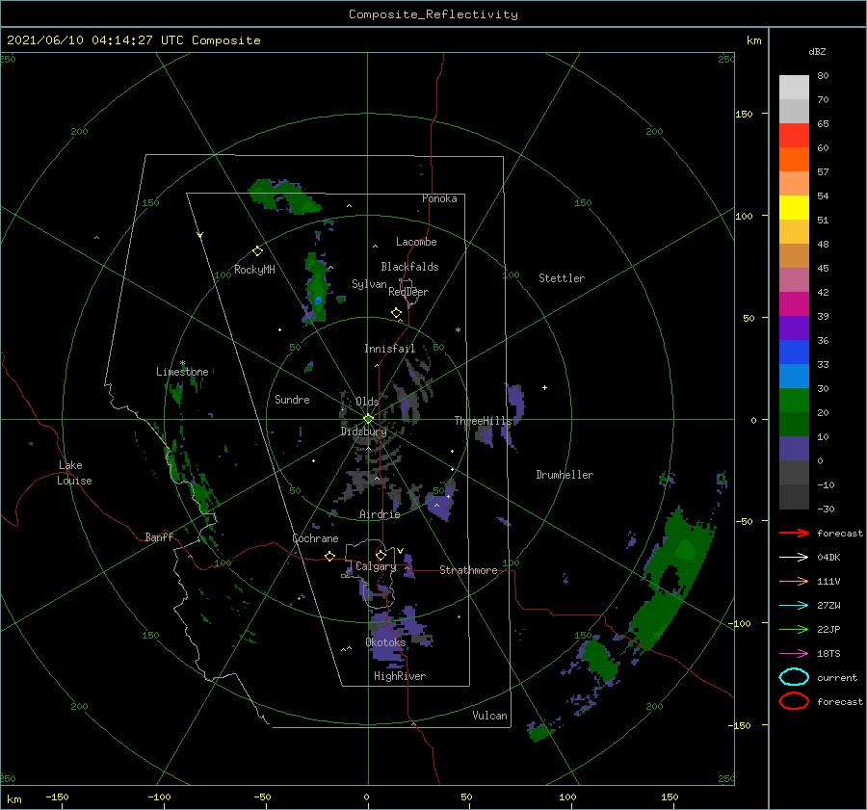Click the yellow diamond marker above Calgary
Image resolution: width=867 pixels, height=810 pixels.
(x=381, y=555)
